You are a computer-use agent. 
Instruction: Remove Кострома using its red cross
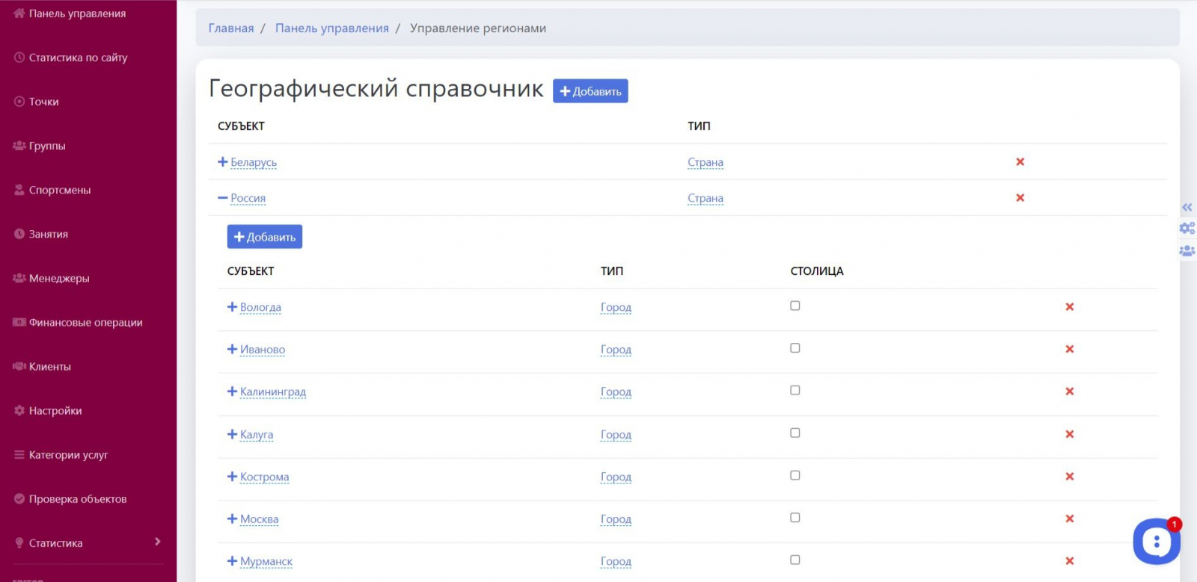point(1070,477)
